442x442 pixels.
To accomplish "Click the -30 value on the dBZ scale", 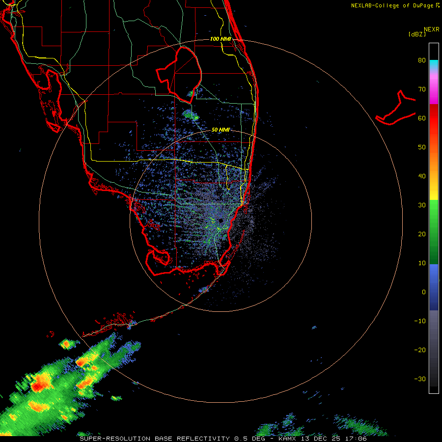I will 420,379.
